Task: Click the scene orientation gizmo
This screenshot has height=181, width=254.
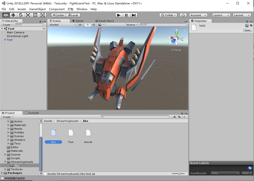Action: pos(176,39)
